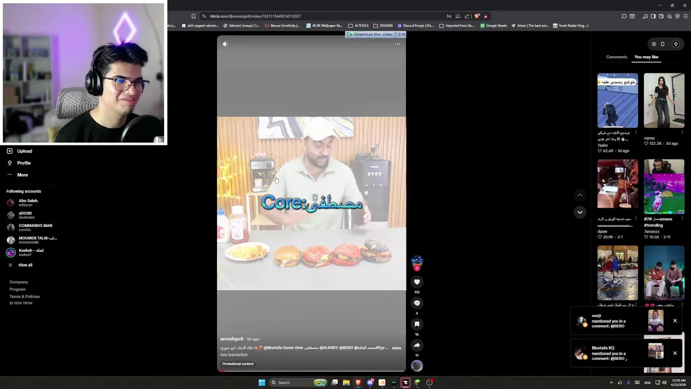Open Kaakah following account
The width and height of the screenshot is (691, 389).
25,252
